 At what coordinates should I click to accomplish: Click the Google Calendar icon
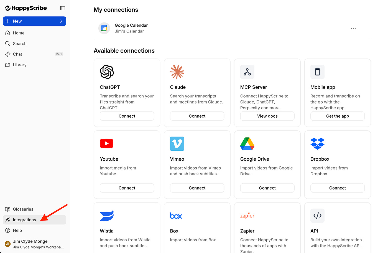coord(104,28)
